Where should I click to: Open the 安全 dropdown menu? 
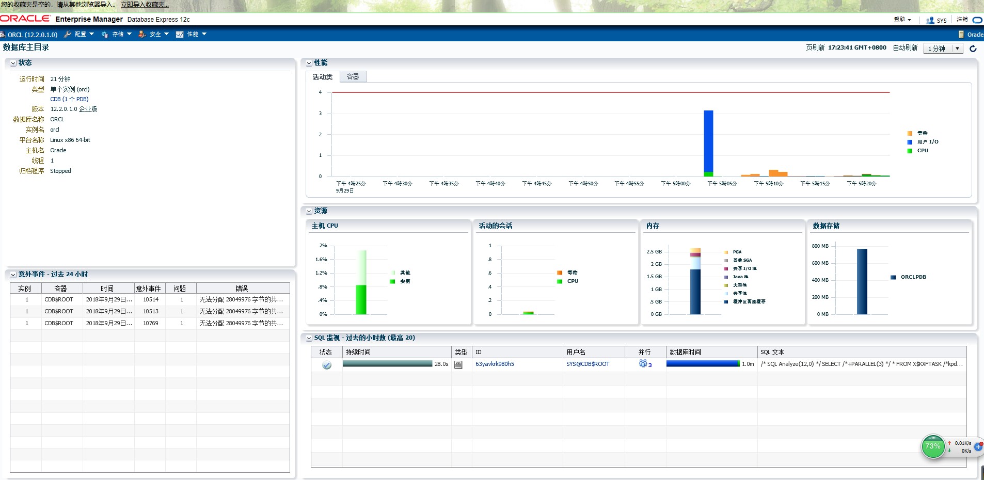click(x=160, y=35)
